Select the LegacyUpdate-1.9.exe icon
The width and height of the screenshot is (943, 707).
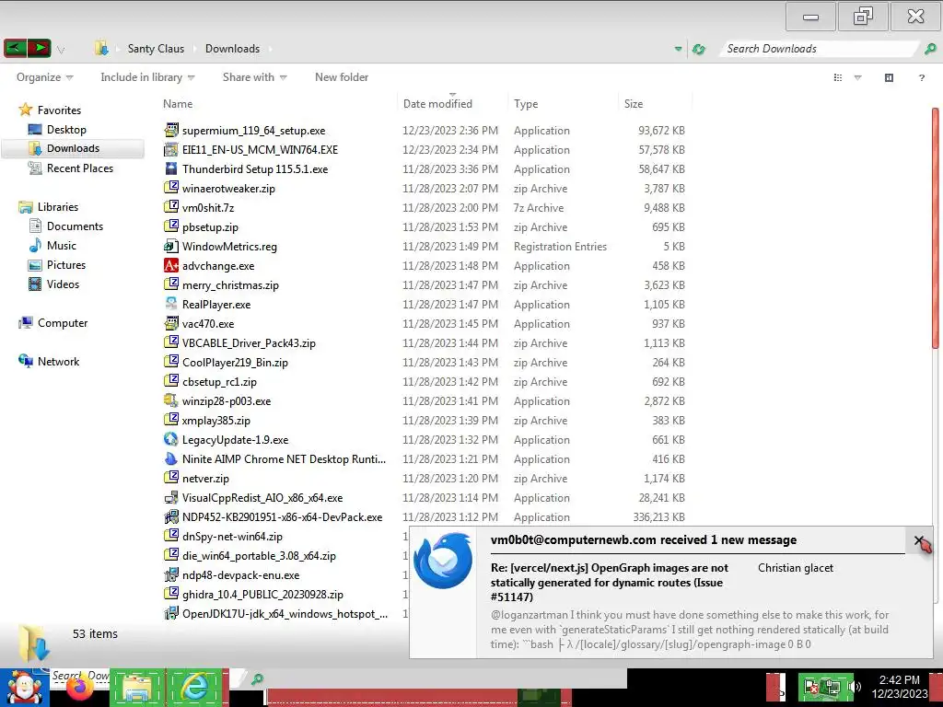171,439
